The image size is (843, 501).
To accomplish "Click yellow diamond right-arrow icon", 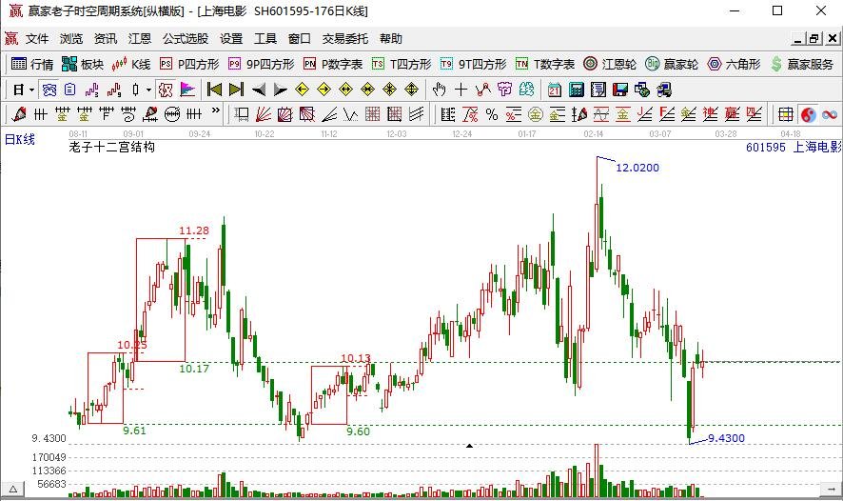I will (x=324, y=90).
